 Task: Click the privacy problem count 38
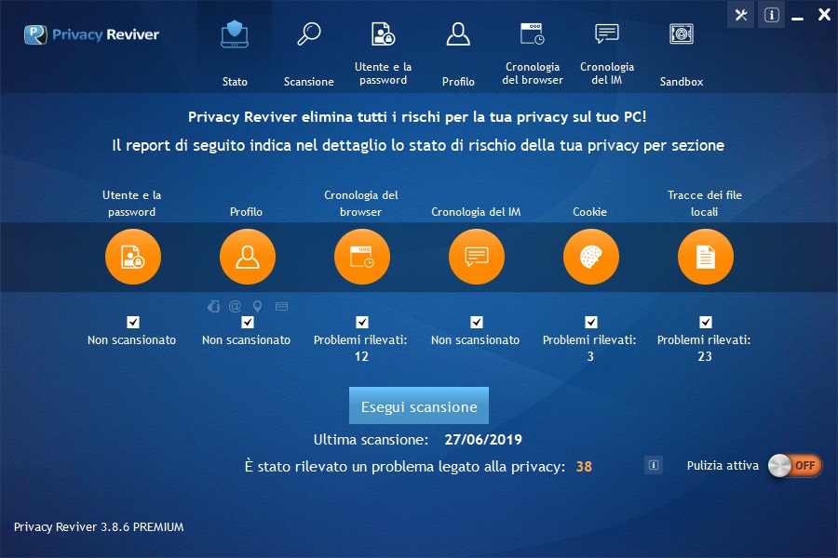tap(584, 467)
